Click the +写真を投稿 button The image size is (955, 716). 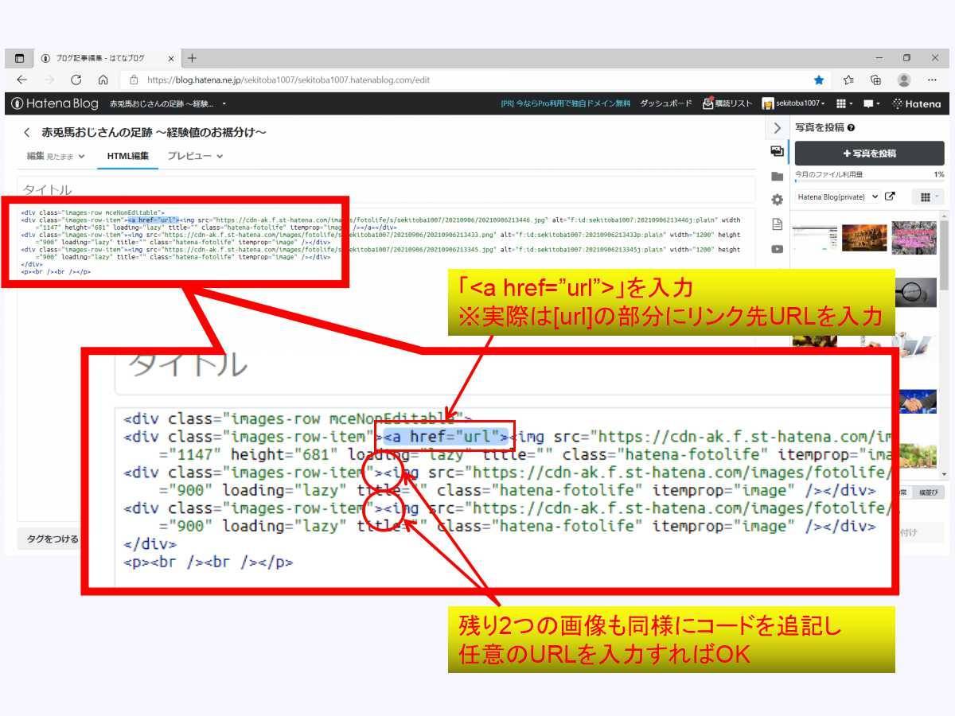click(869, 154)
